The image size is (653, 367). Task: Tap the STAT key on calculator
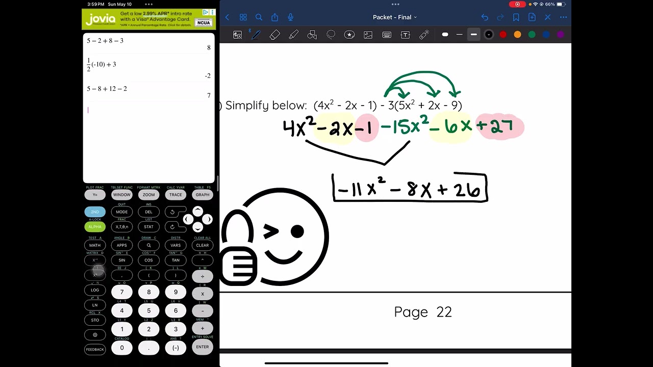148,227
